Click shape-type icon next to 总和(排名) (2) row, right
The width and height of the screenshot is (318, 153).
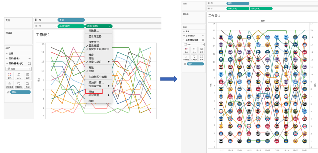pyautogui.click(x=203, y=40)
